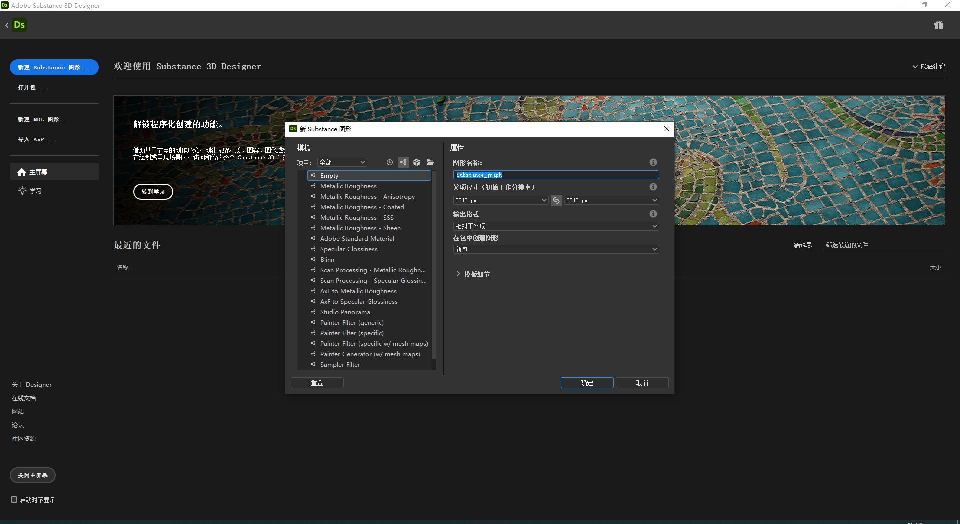Click the template list vertical scrollbar
The width and height of the screenshot is (960, 524).
[434, 265]
